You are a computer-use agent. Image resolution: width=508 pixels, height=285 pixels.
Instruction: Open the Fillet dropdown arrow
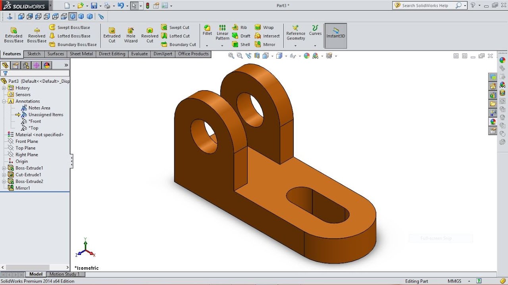[x=207, y=46]
